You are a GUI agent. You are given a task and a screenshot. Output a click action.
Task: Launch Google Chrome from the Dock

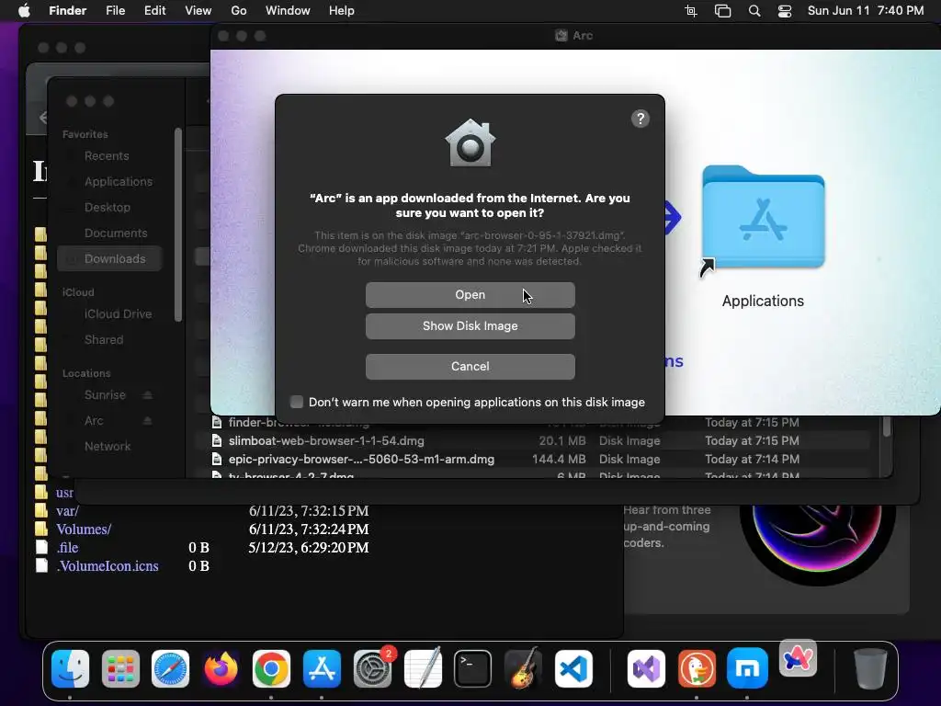point(271,668)
